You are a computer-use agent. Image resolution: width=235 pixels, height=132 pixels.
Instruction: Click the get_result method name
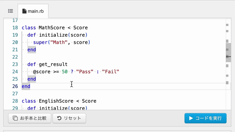(x=53, y=65)
